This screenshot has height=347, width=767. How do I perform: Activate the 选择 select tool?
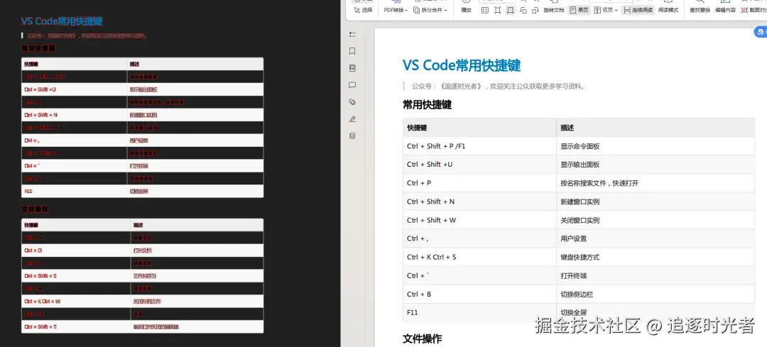(363, 10)
